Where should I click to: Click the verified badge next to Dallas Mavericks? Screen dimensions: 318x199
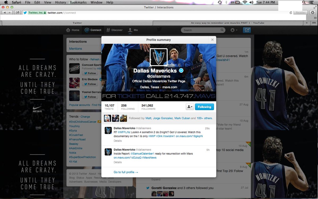pyautogui.click(x=181, y=71)
